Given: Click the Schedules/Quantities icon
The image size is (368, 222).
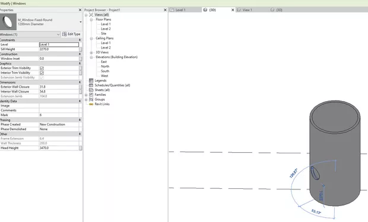Looking at the screenshot, I should [x=91, y=85].
